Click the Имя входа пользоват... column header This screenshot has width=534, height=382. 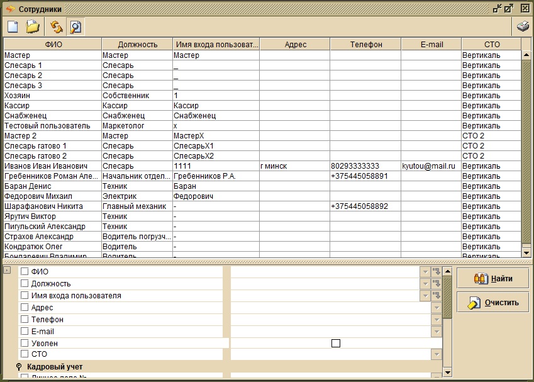point(216,44)
